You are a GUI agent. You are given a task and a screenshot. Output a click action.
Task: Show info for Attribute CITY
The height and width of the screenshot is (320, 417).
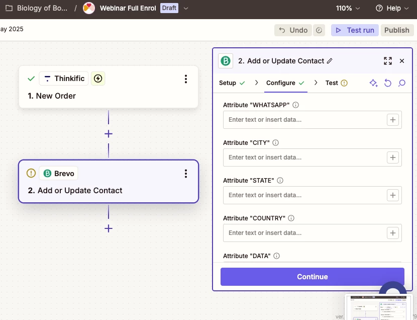coord(275,143)
